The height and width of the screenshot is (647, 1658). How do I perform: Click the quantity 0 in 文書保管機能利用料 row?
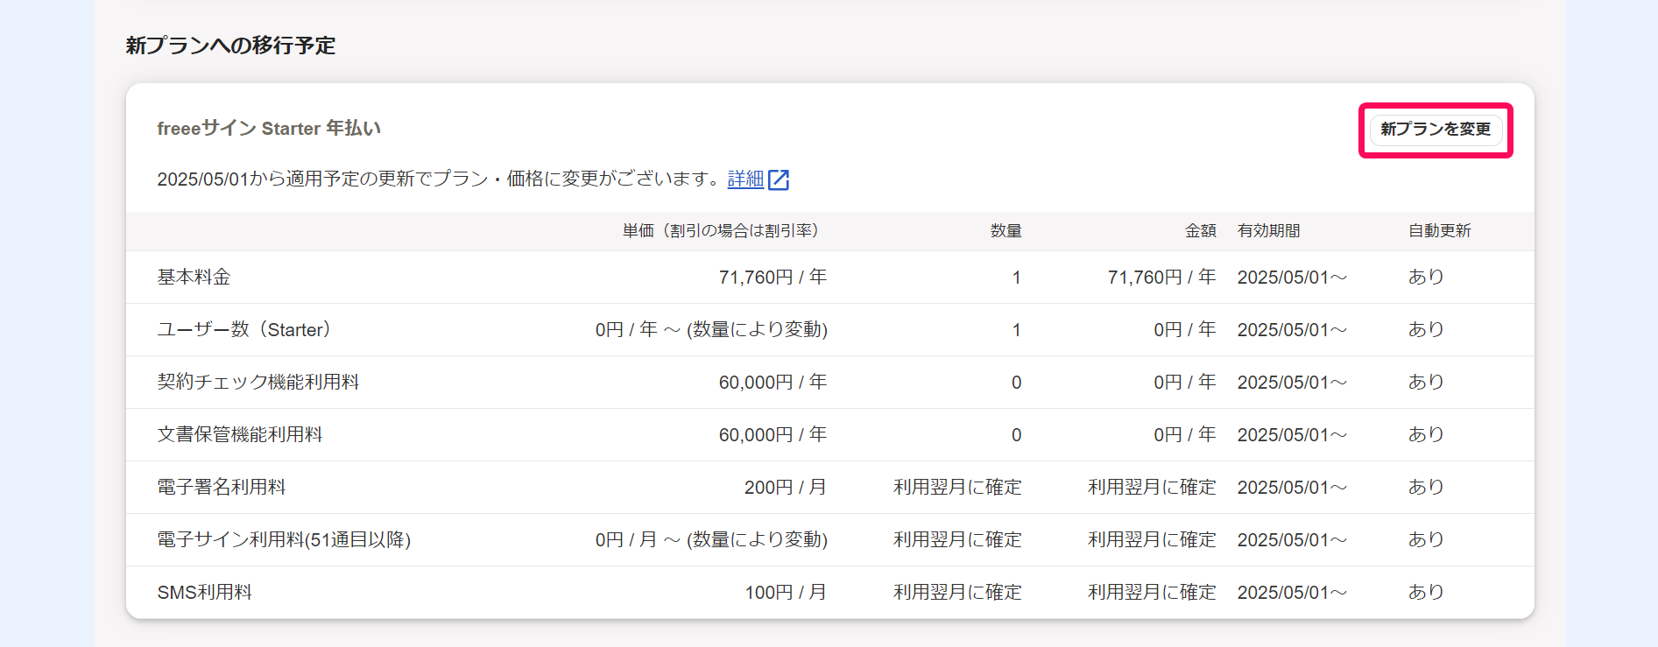click(x=1016, y=435)
